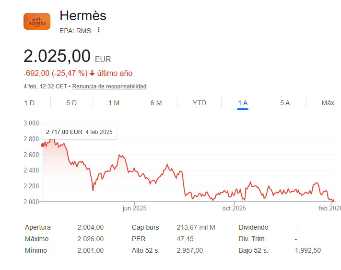Switch to the 5 A range

click(285, 103)
